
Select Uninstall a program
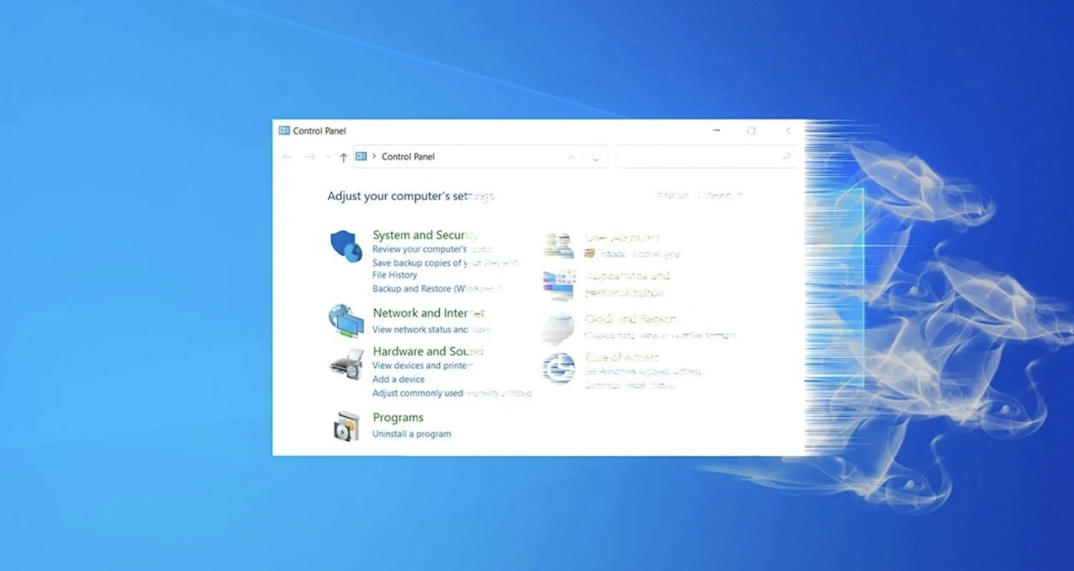(x=411, y=434)
